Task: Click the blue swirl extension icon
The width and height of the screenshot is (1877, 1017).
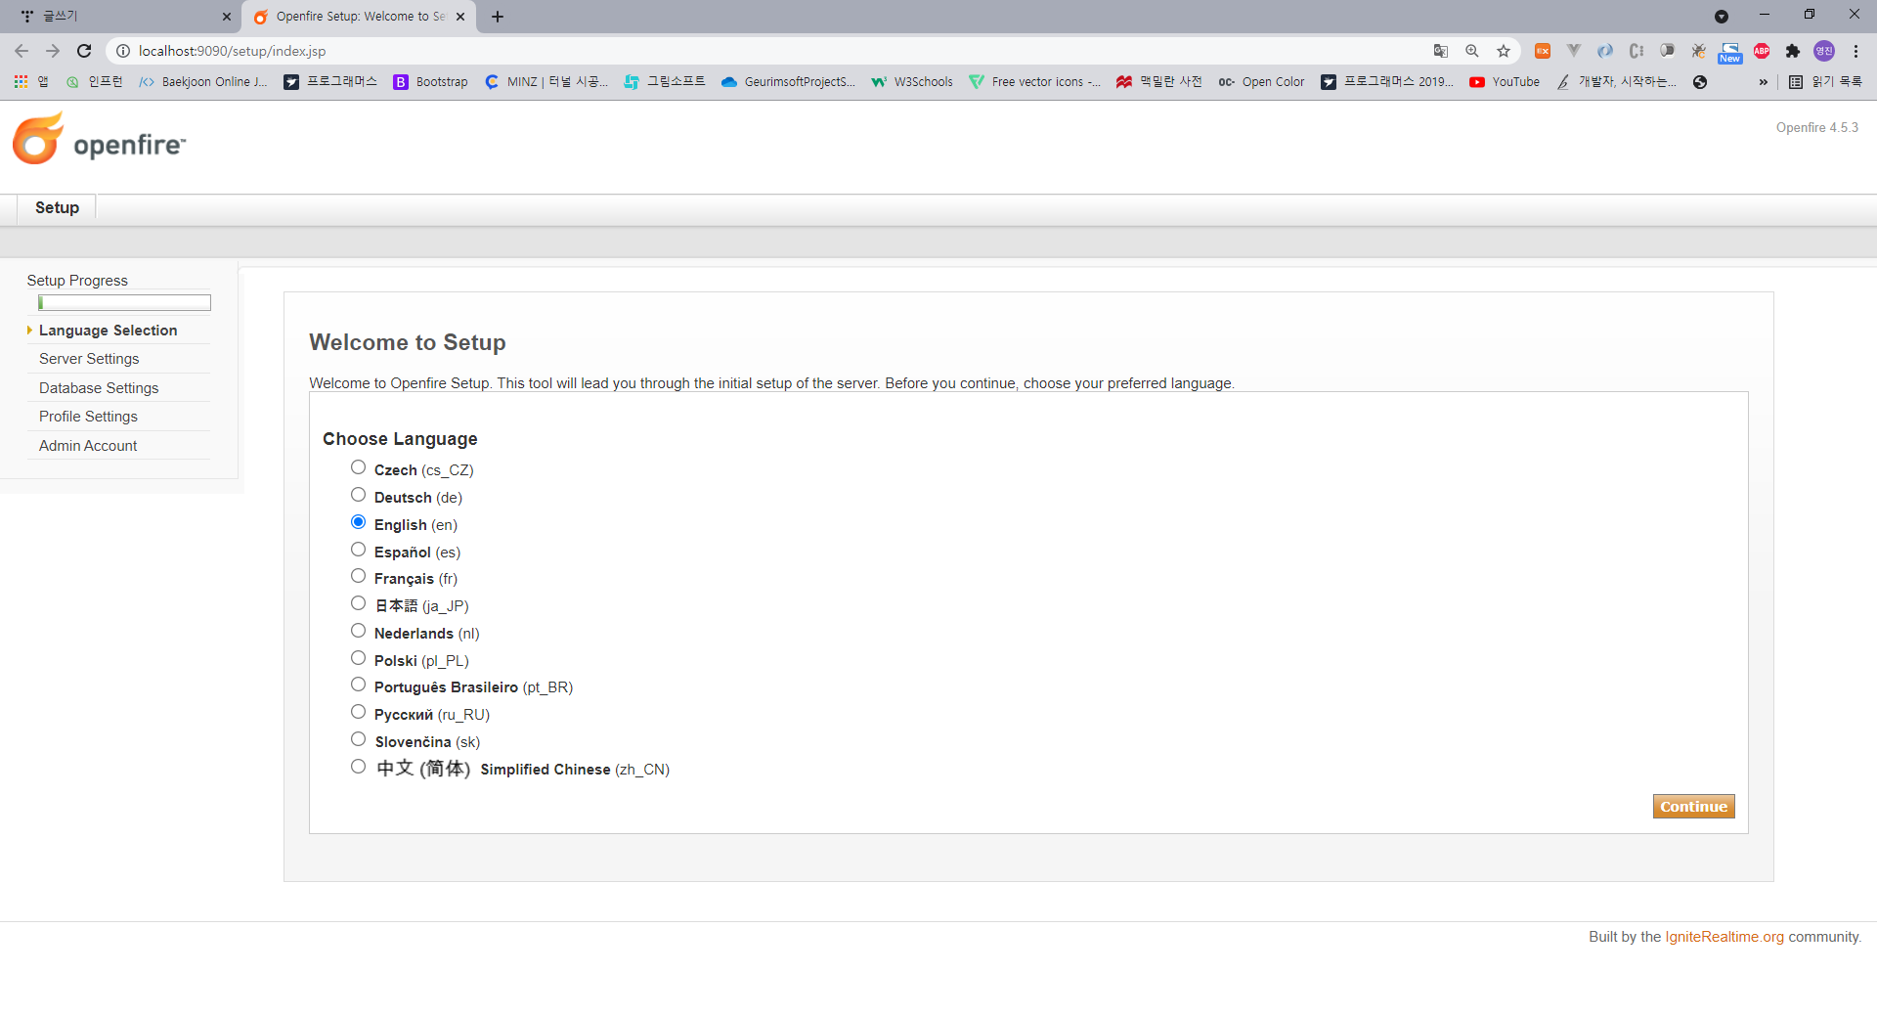Action: 1605,51
